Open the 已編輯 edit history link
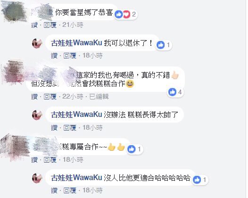The width and height of the screenshot is (248, 198). (99, 97)
